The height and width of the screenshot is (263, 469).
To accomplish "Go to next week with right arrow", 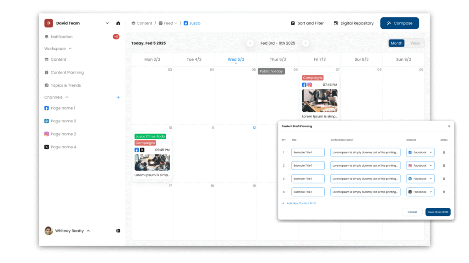I will [x=305, y=43].
